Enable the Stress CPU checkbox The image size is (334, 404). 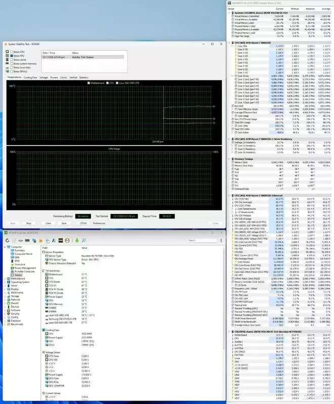[12, 52]
